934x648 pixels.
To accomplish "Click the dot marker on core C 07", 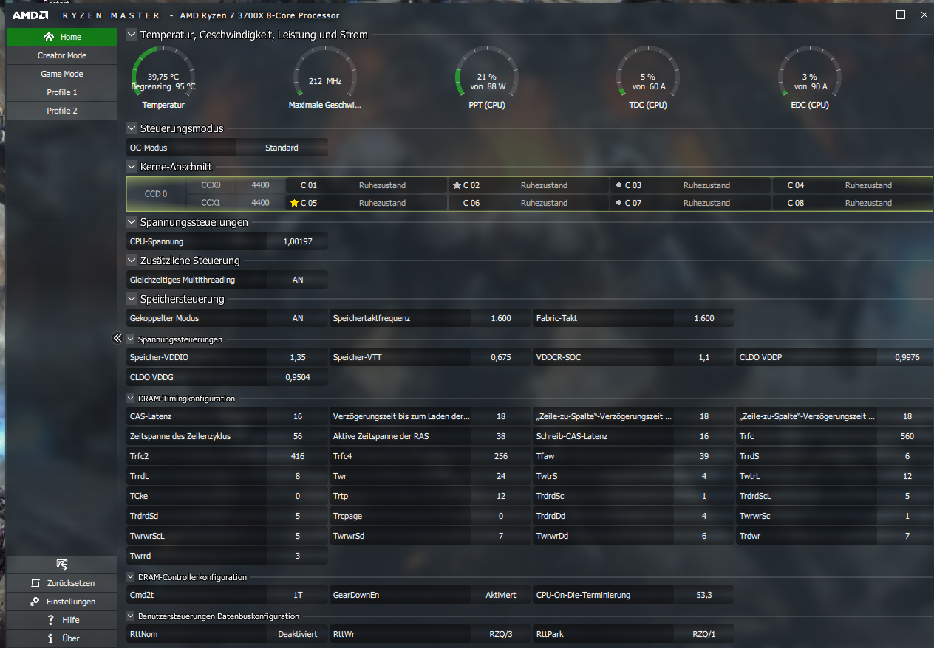I will [x=618, y=203].
